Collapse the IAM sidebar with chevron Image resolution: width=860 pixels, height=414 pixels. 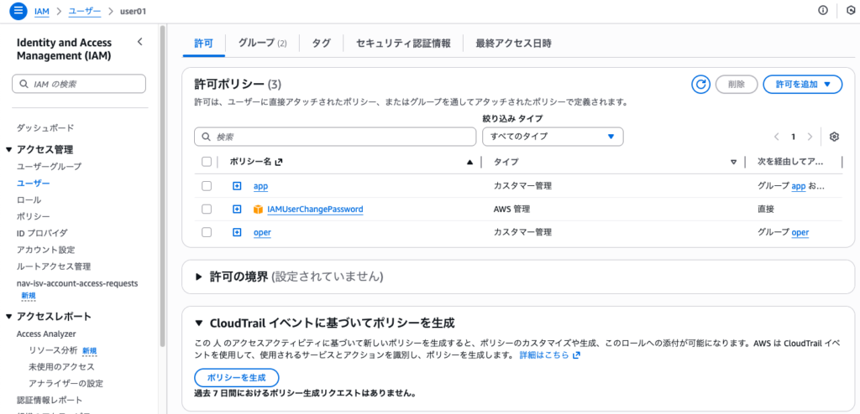point(139,42)
